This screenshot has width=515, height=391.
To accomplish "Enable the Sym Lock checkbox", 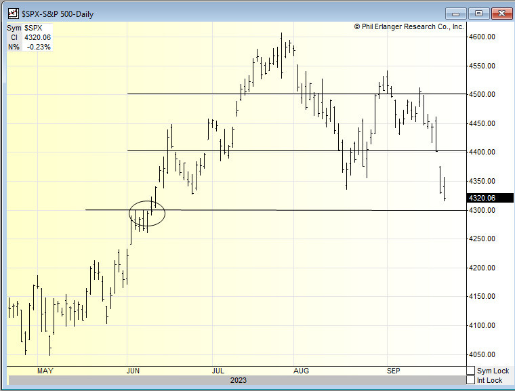I will point(471,371).
